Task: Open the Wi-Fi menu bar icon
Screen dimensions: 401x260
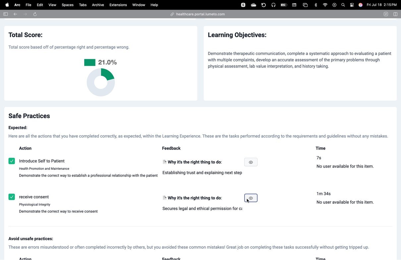Action: pos(325,5)
